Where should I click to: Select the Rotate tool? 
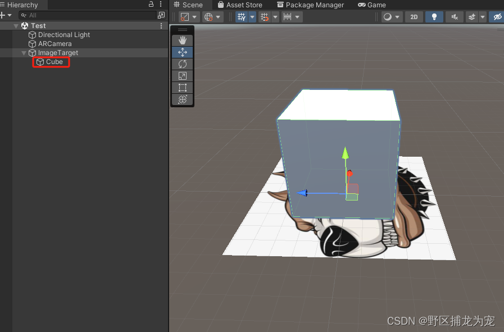(x=182, y=64)
